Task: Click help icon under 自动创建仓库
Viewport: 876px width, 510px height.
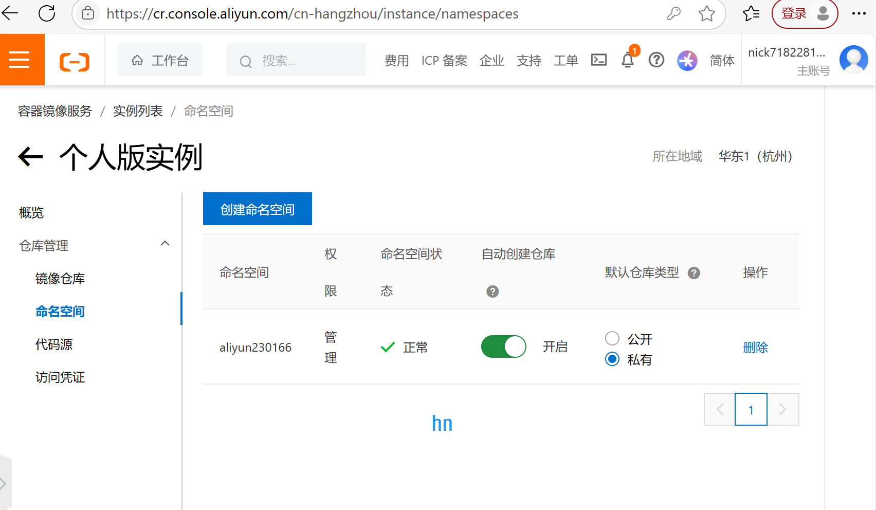Action: coord(492,292)
